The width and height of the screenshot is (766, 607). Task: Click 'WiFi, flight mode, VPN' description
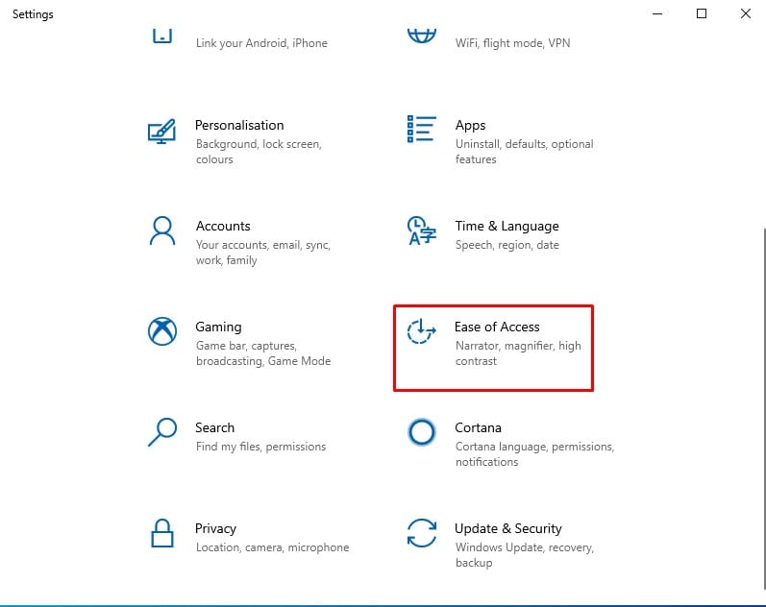[512, 43]
